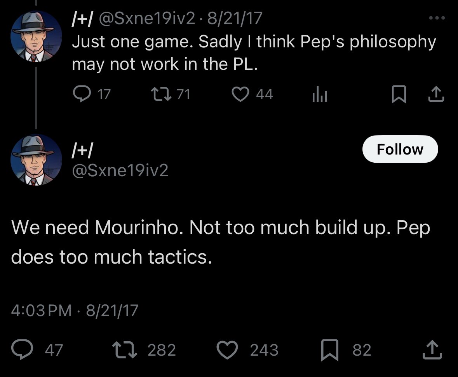Bookmark the first tweet

click(x=399, y=94)
